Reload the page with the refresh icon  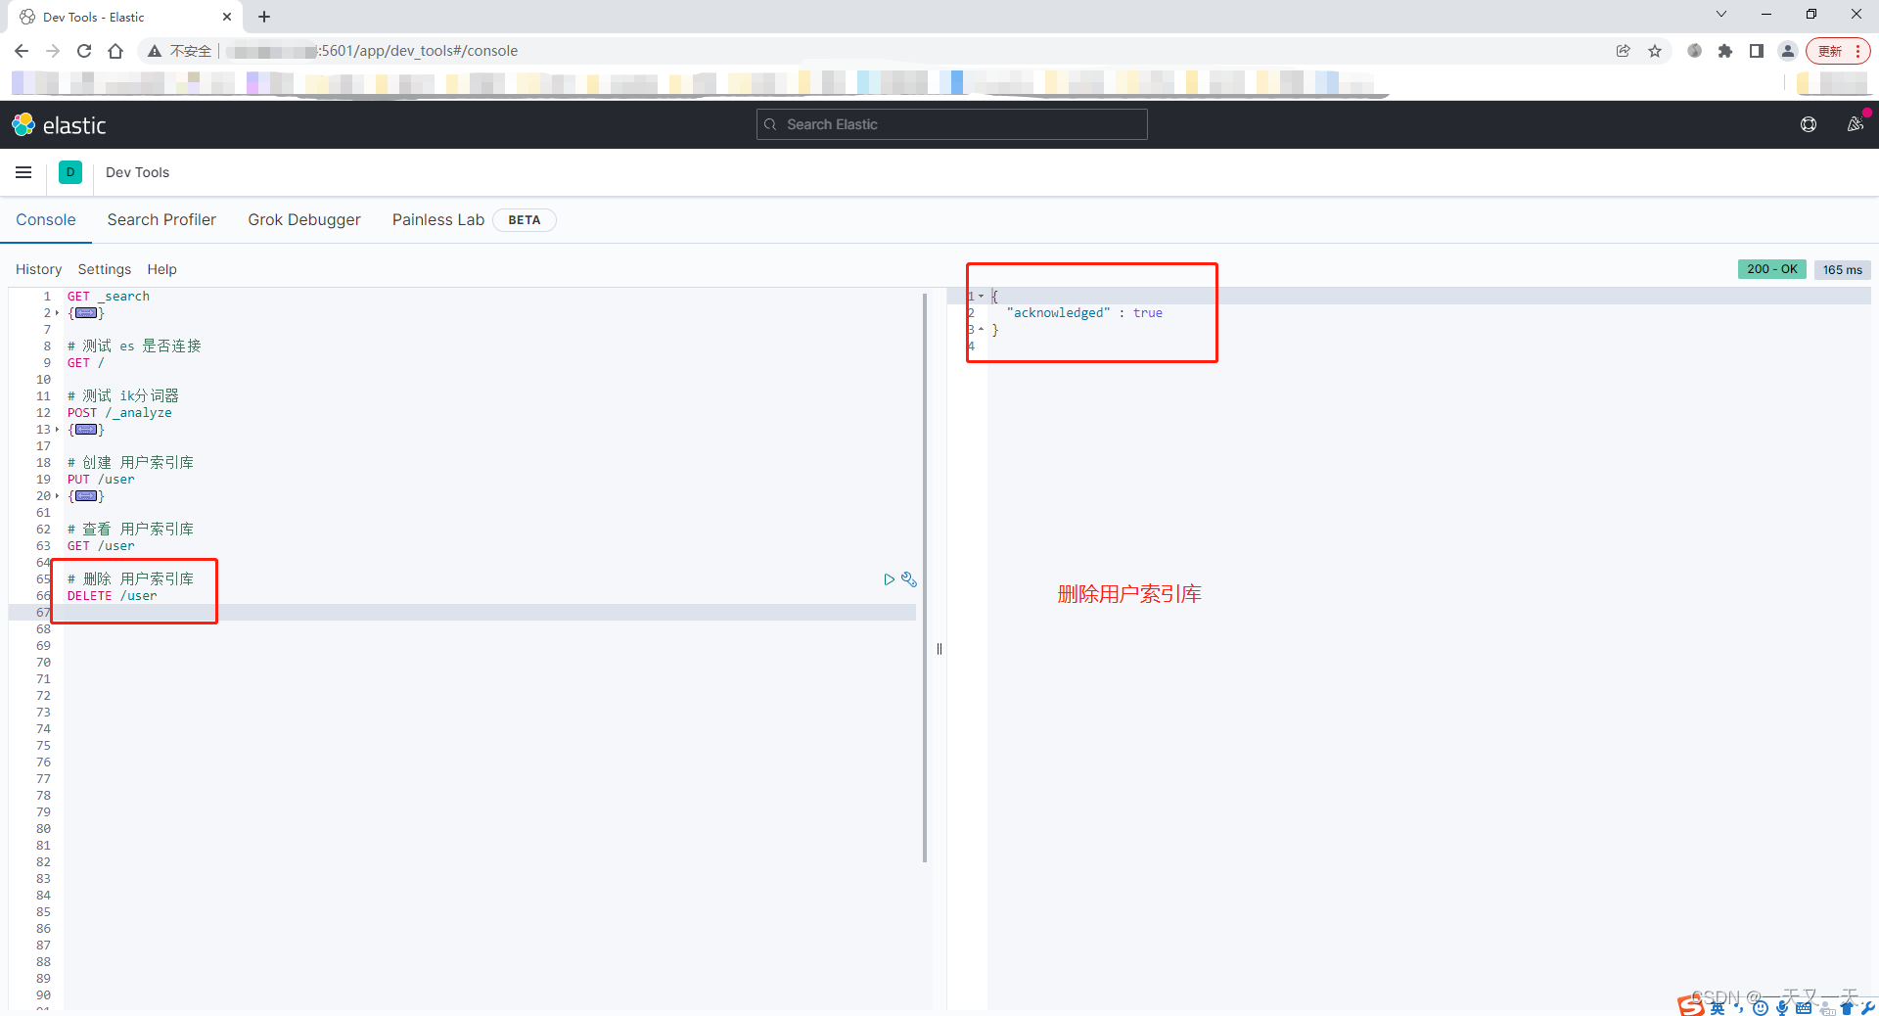[84, 50]
